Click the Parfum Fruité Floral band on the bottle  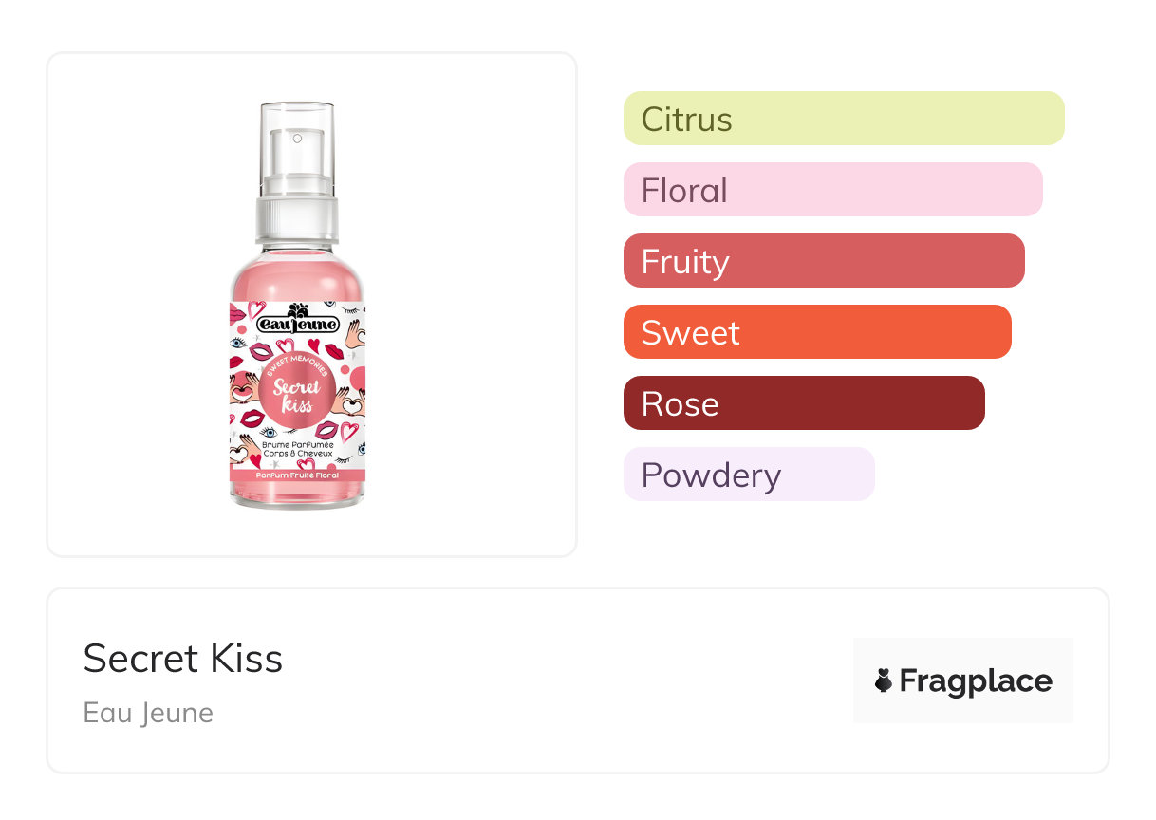coord(297,475)
